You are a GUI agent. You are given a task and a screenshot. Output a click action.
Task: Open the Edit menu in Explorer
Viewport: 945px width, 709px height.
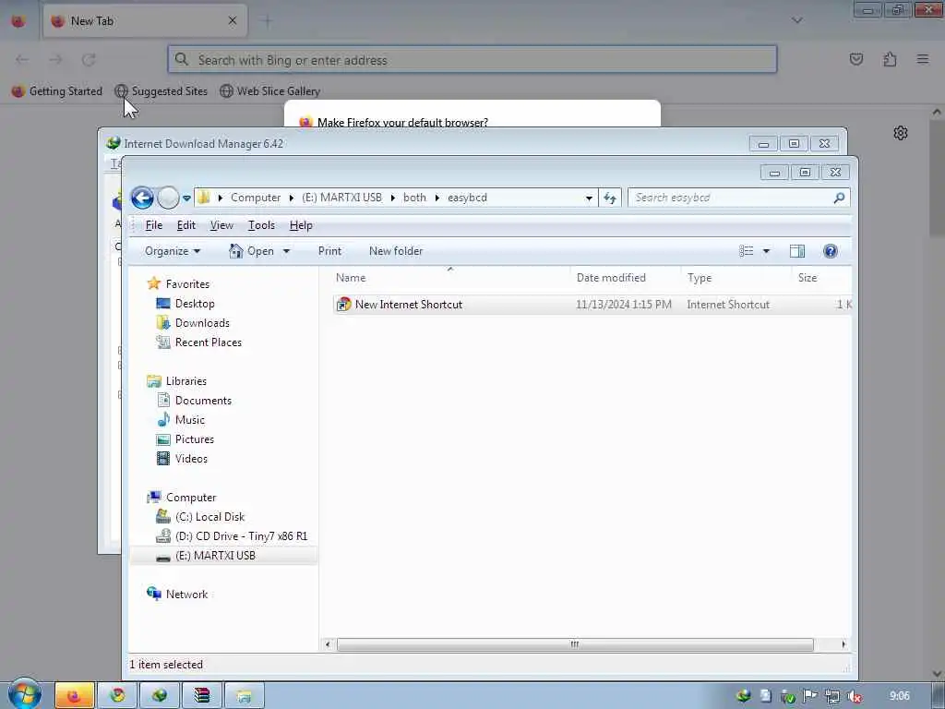coord(186,225)
